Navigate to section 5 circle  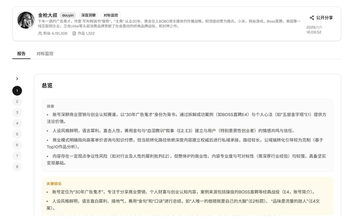[17, 134]
